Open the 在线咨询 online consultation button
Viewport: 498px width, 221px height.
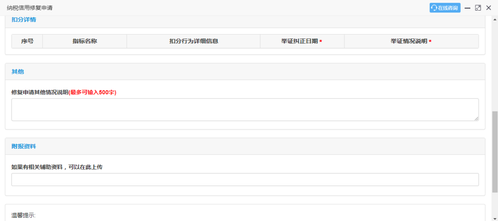445,8
